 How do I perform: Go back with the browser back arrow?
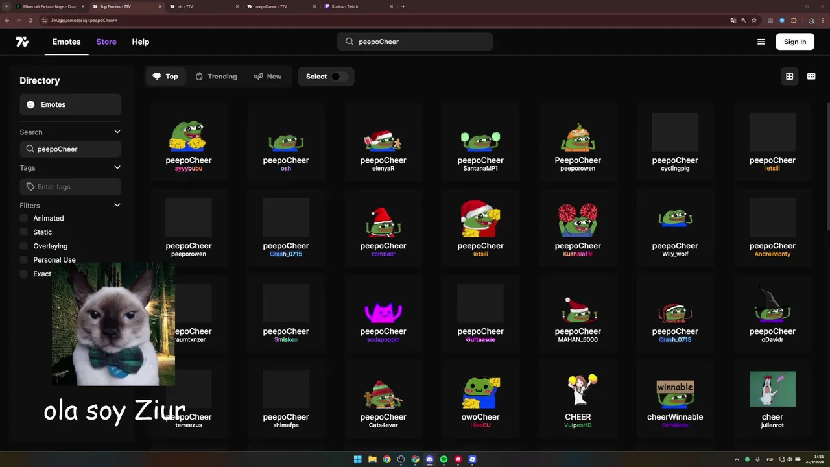click(7, 20)
